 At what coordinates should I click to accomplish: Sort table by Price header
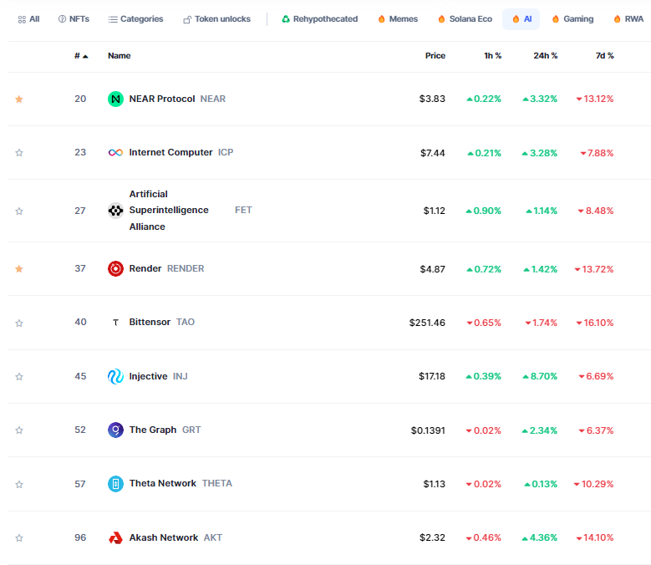tap(435, 56)
